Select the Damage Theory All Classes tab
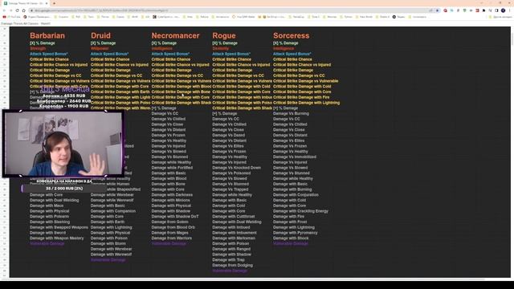The image size is (514, 289). 25,3
